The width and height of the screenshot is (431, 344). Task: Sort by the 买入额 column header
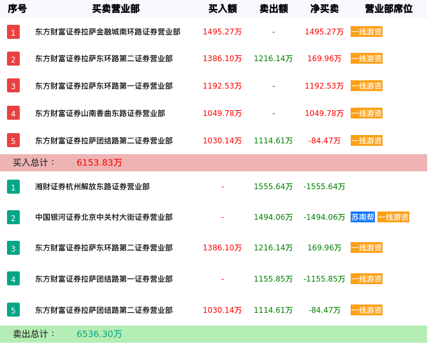223,9
